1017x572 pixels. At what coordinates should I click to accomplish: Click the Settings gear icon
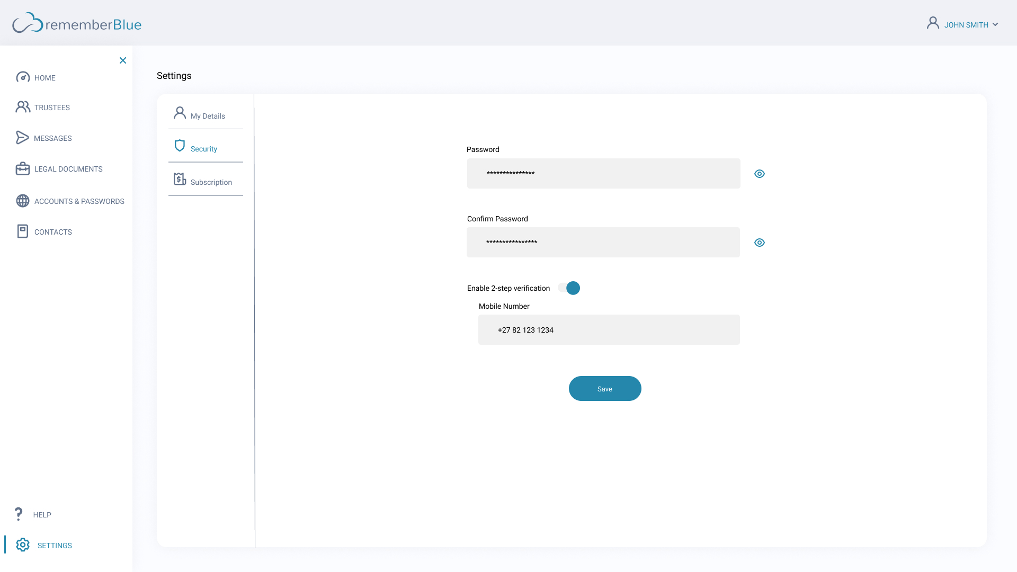coord(23,545)
